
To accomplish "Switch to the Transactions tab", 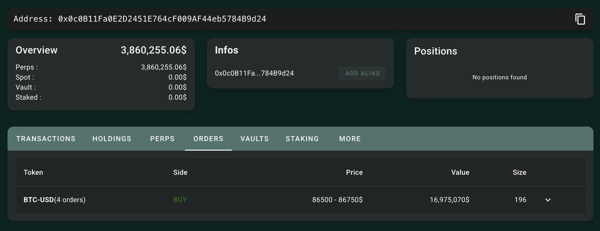I will pos(46,139).
